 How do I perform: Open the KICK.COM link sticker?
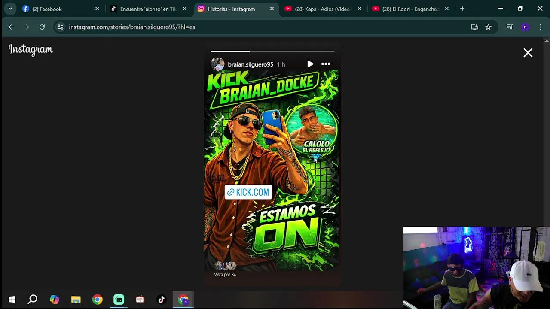click(x=248, y=192)
